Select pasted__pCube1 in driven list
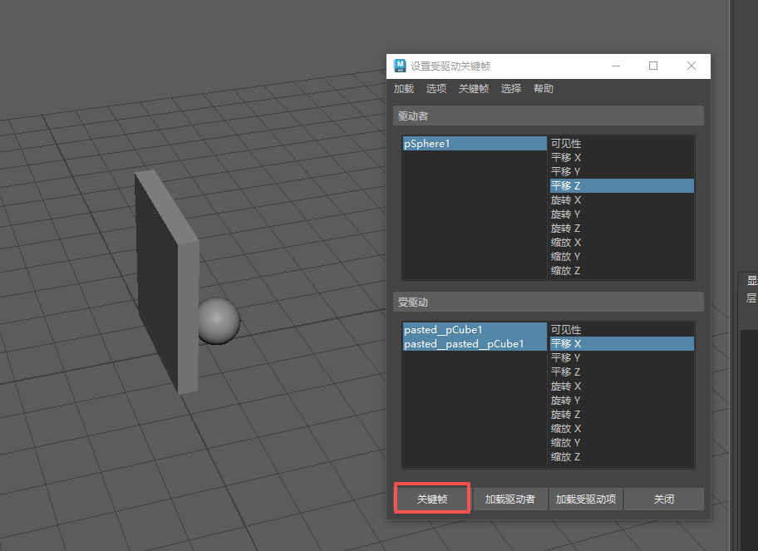This screenshot has width=758, height=551. pyautogui.click(x=475, y=330)
